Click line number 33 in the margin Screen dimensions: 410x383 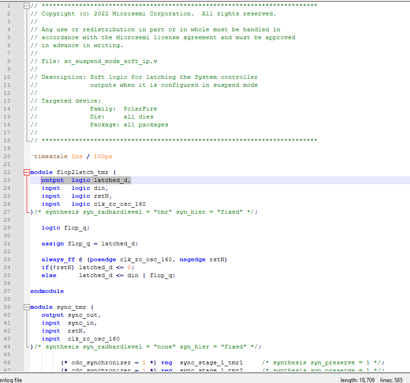click(7, 259)
